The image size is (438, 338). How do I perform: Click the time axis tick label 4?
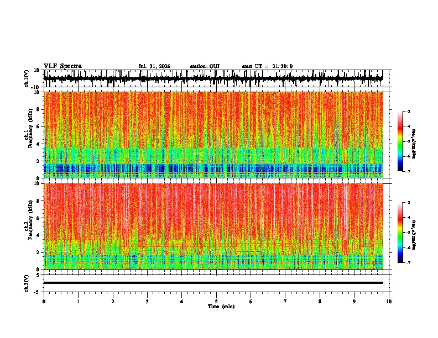182,302
